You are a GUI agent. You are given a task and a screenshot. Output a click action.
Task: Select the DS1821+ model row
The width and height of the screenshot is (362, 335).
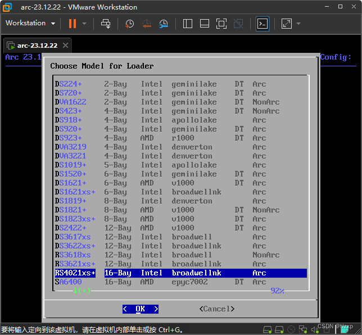click(x=181, y=210)
